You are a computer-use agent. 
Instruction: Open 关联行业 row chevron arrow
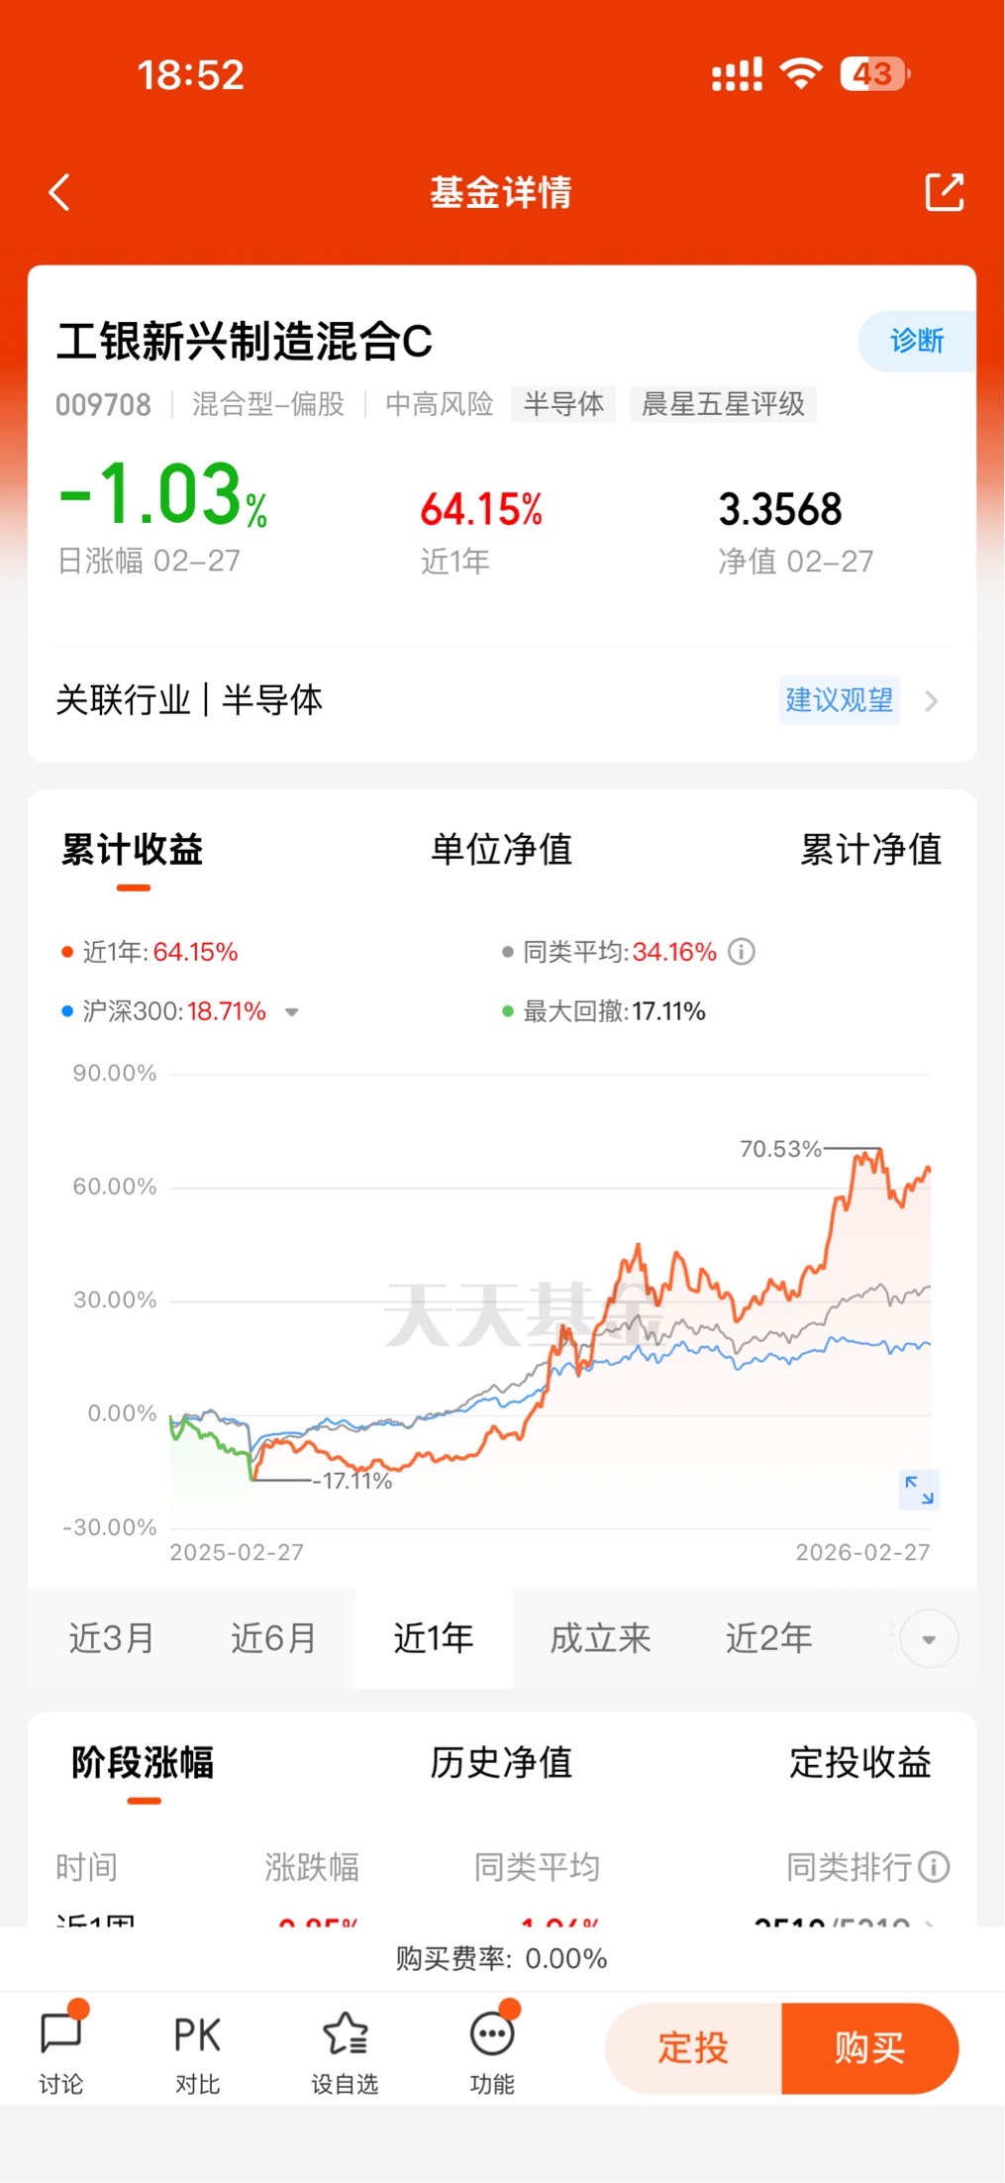pyautogui.click(x=931, y=701)
